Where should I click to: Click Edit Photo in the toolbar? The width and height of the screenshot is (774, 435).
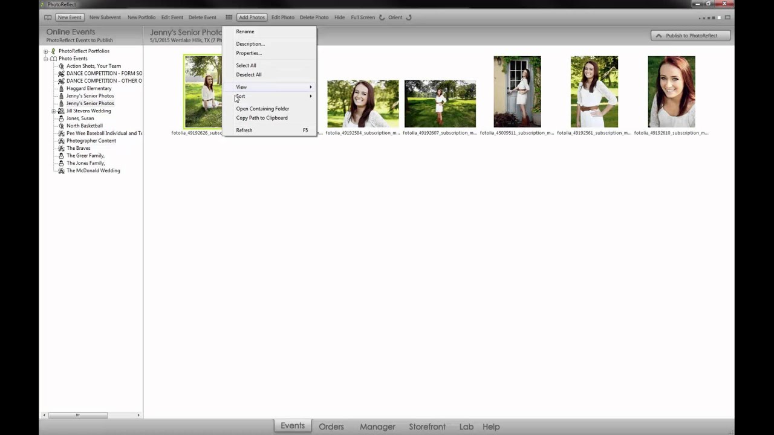(283, 18)
